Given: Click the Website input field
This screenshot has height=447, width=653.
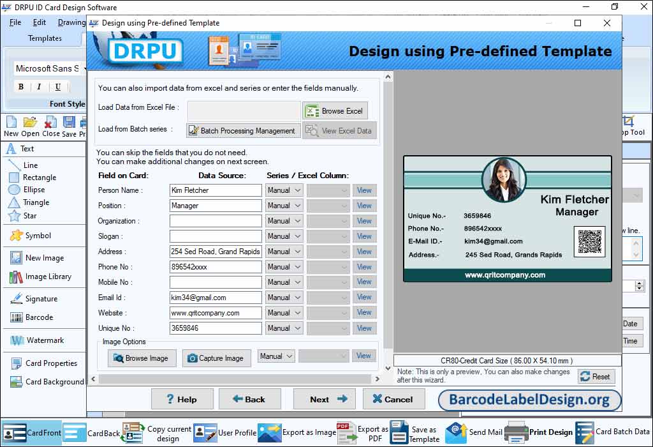Looking at the screenshot, I should tap(216, 313).
